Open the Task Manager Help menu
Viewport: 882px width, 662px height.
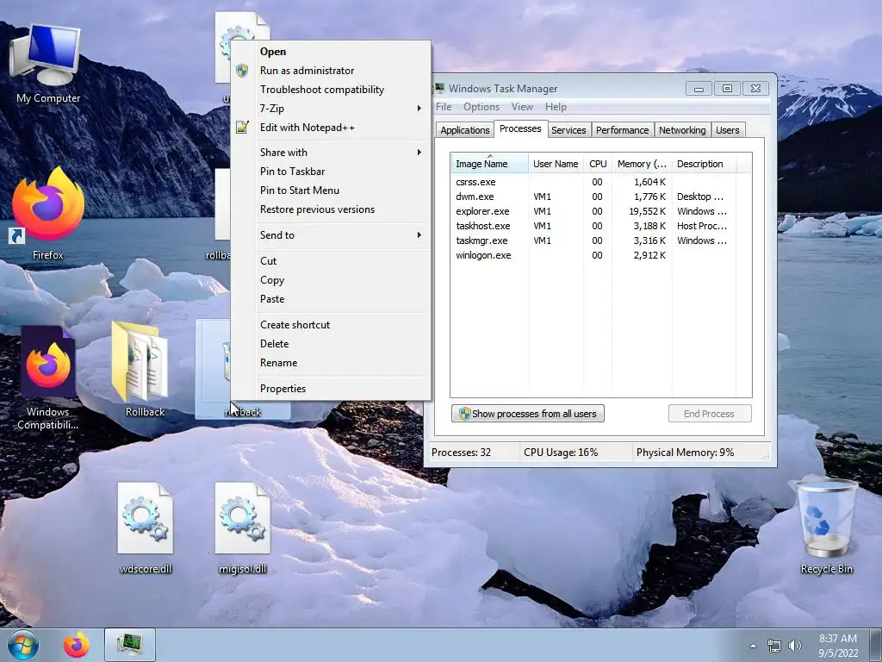tap(556, 106)
